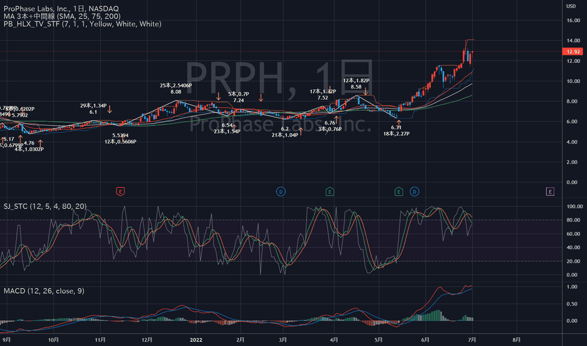587x346 pixels.
Task: Select the MACD (12, 26, close, 9) legend
Action: [x=44, y=291]
